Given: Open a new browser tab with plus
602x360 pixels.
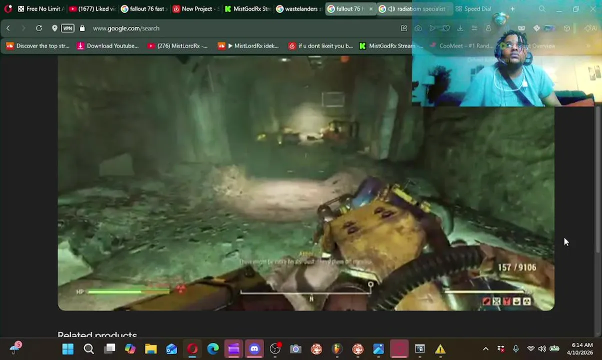Looking at the screenshot, I should coord(512,8).
